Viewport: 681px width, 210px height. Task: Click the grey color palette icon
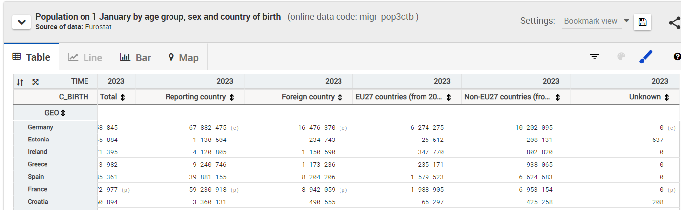coord(621,57)
